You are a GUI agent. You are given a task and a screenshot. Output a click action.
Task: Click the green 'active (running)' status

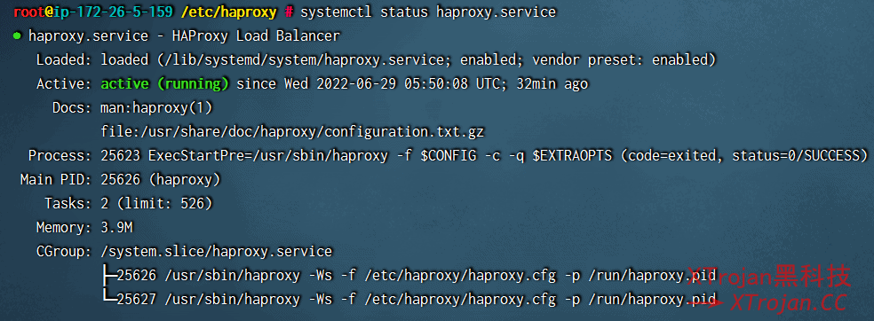(165, 84)
